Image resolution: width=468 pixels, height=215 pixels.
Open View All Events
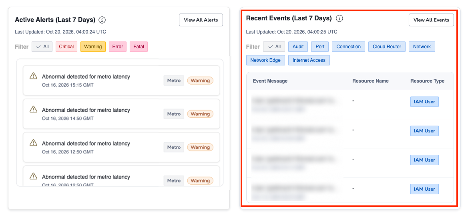(x=431, y=20)
